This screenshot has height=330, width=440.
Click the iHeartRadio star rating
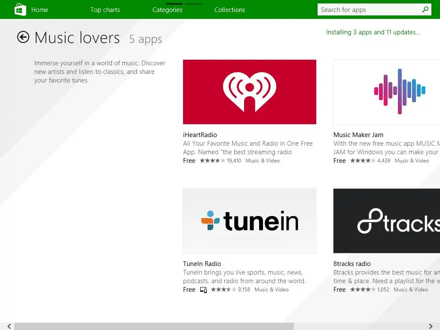(x=212, y=161)
